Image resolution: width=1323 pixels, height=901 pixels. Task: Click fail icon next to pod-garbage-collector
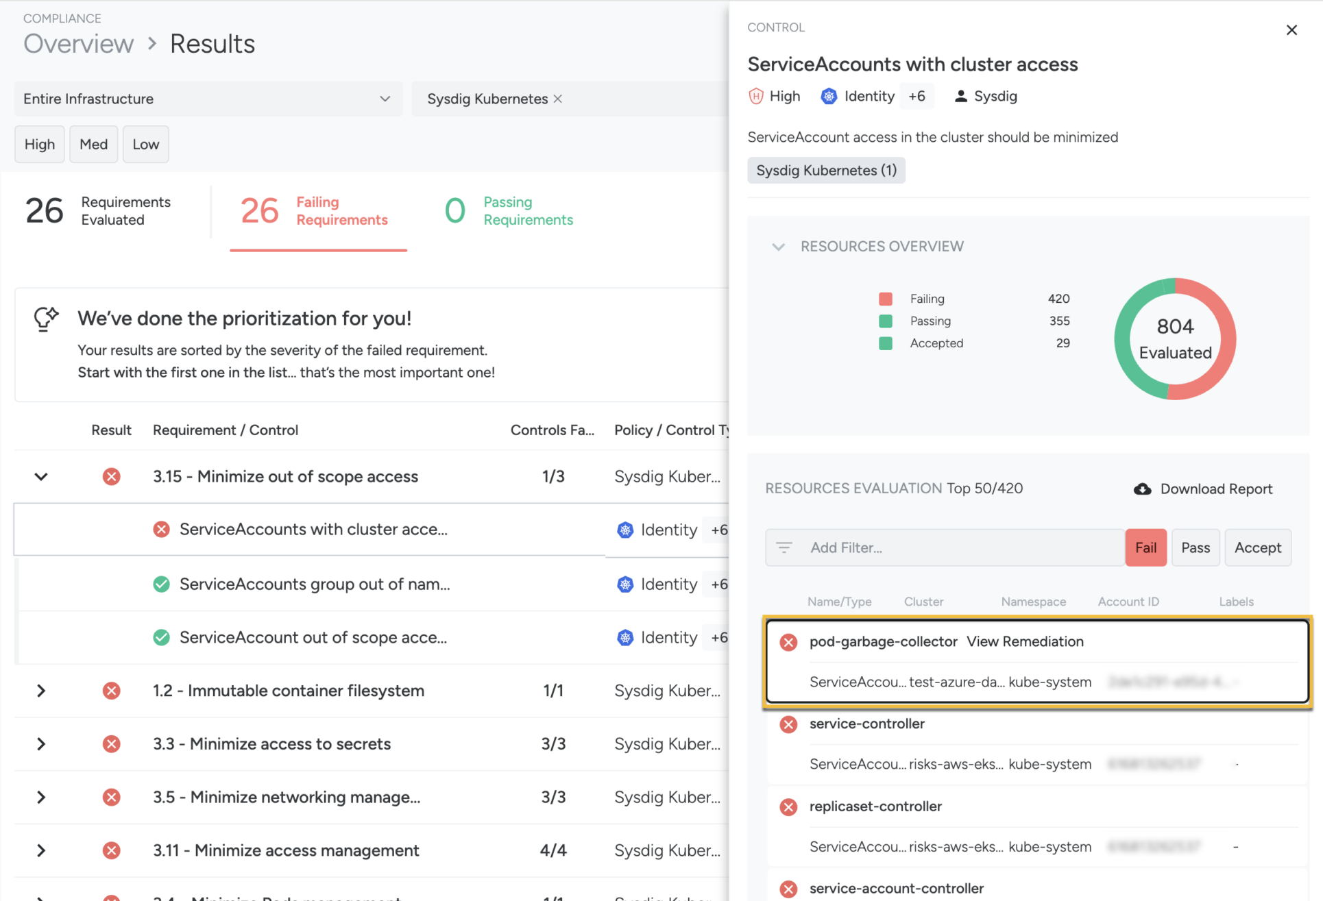[788, 642]
